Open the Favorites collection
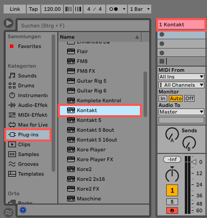The width and height of the screenshot is (207, 218). point(25,46)
